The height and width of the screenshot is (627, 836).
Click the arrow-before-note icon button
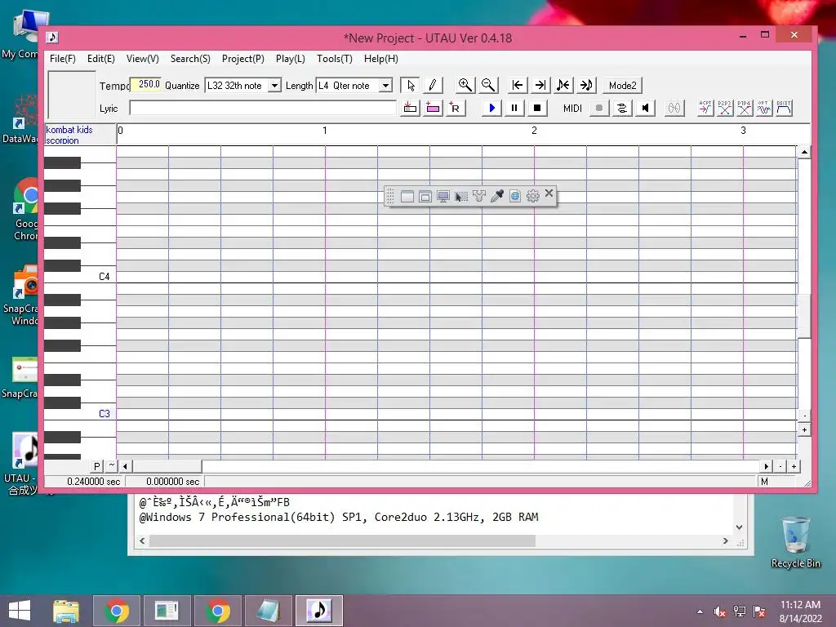[x=586, y=85]
